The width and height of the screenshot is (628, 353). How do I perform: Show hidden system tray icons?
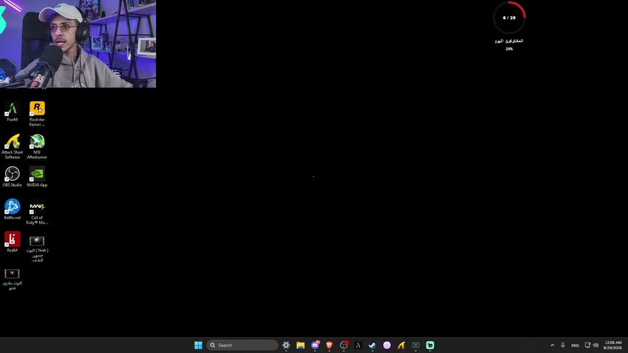click(552, 345)
